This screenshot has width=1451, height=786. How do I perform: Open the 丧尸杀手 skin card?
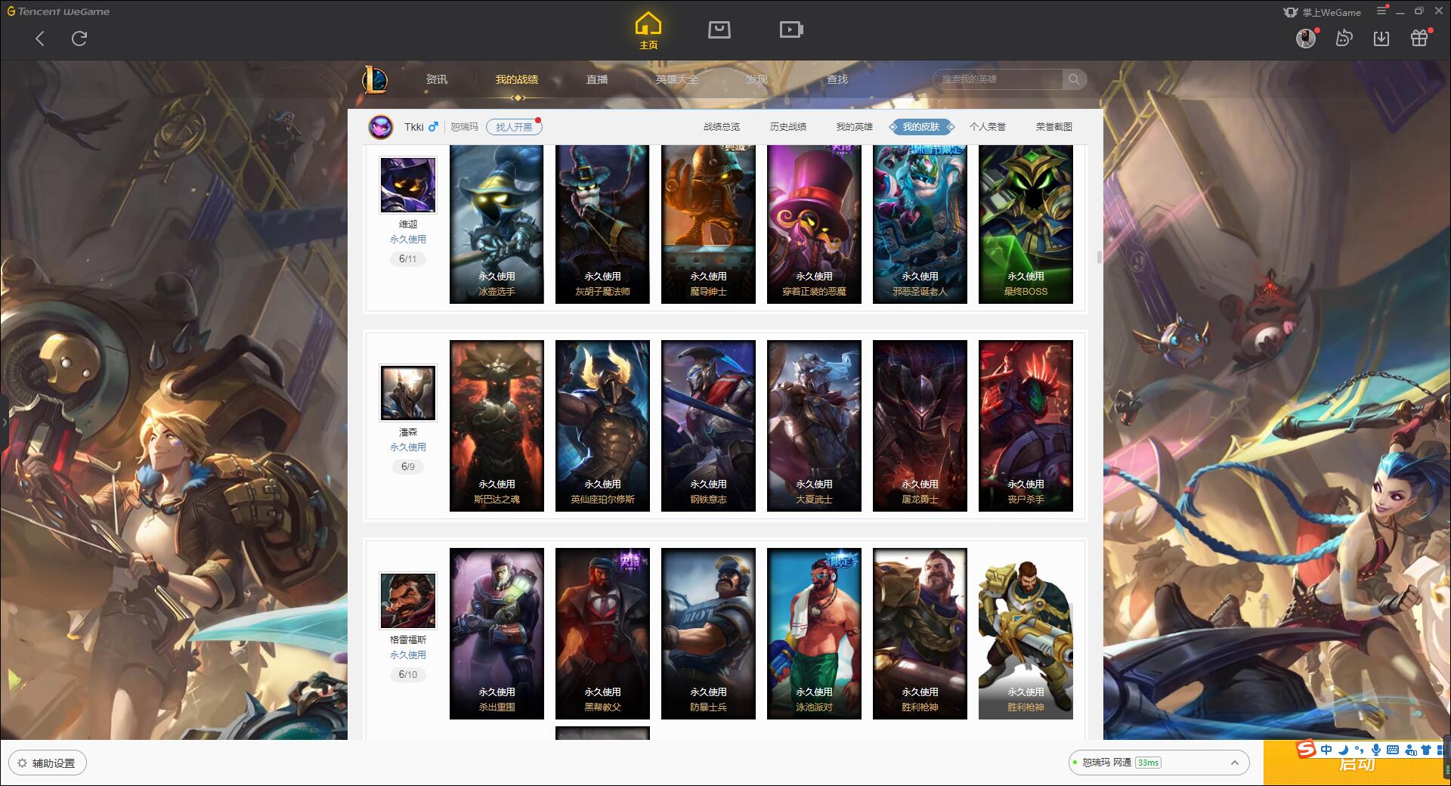point(1026,425)
